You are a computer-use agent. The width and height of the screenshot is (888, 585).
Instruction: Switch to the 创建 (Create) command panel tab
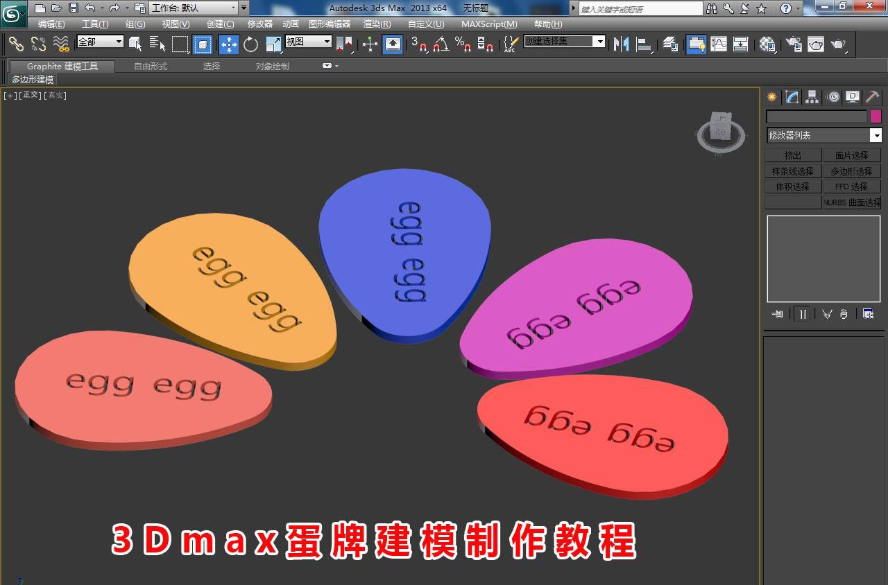click(x=770, y=97)
